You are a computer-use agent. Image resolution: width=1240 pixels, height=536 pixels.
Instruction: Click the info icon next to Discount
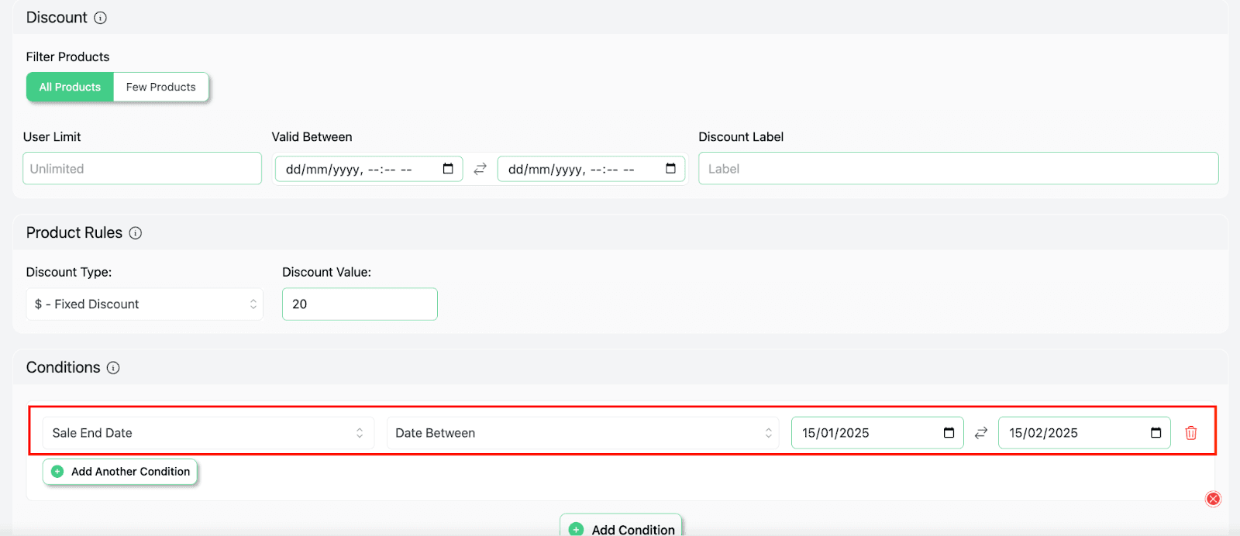[100, 18]
